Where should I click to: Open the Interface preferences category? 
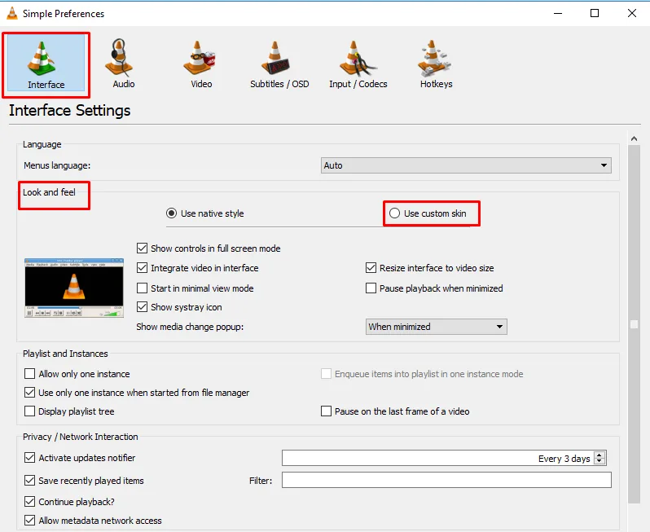46,64
